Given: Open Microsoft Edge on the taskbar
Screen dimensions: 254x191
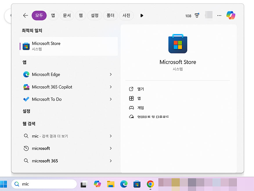Looking at the screenshot, I should coord(124,184).
